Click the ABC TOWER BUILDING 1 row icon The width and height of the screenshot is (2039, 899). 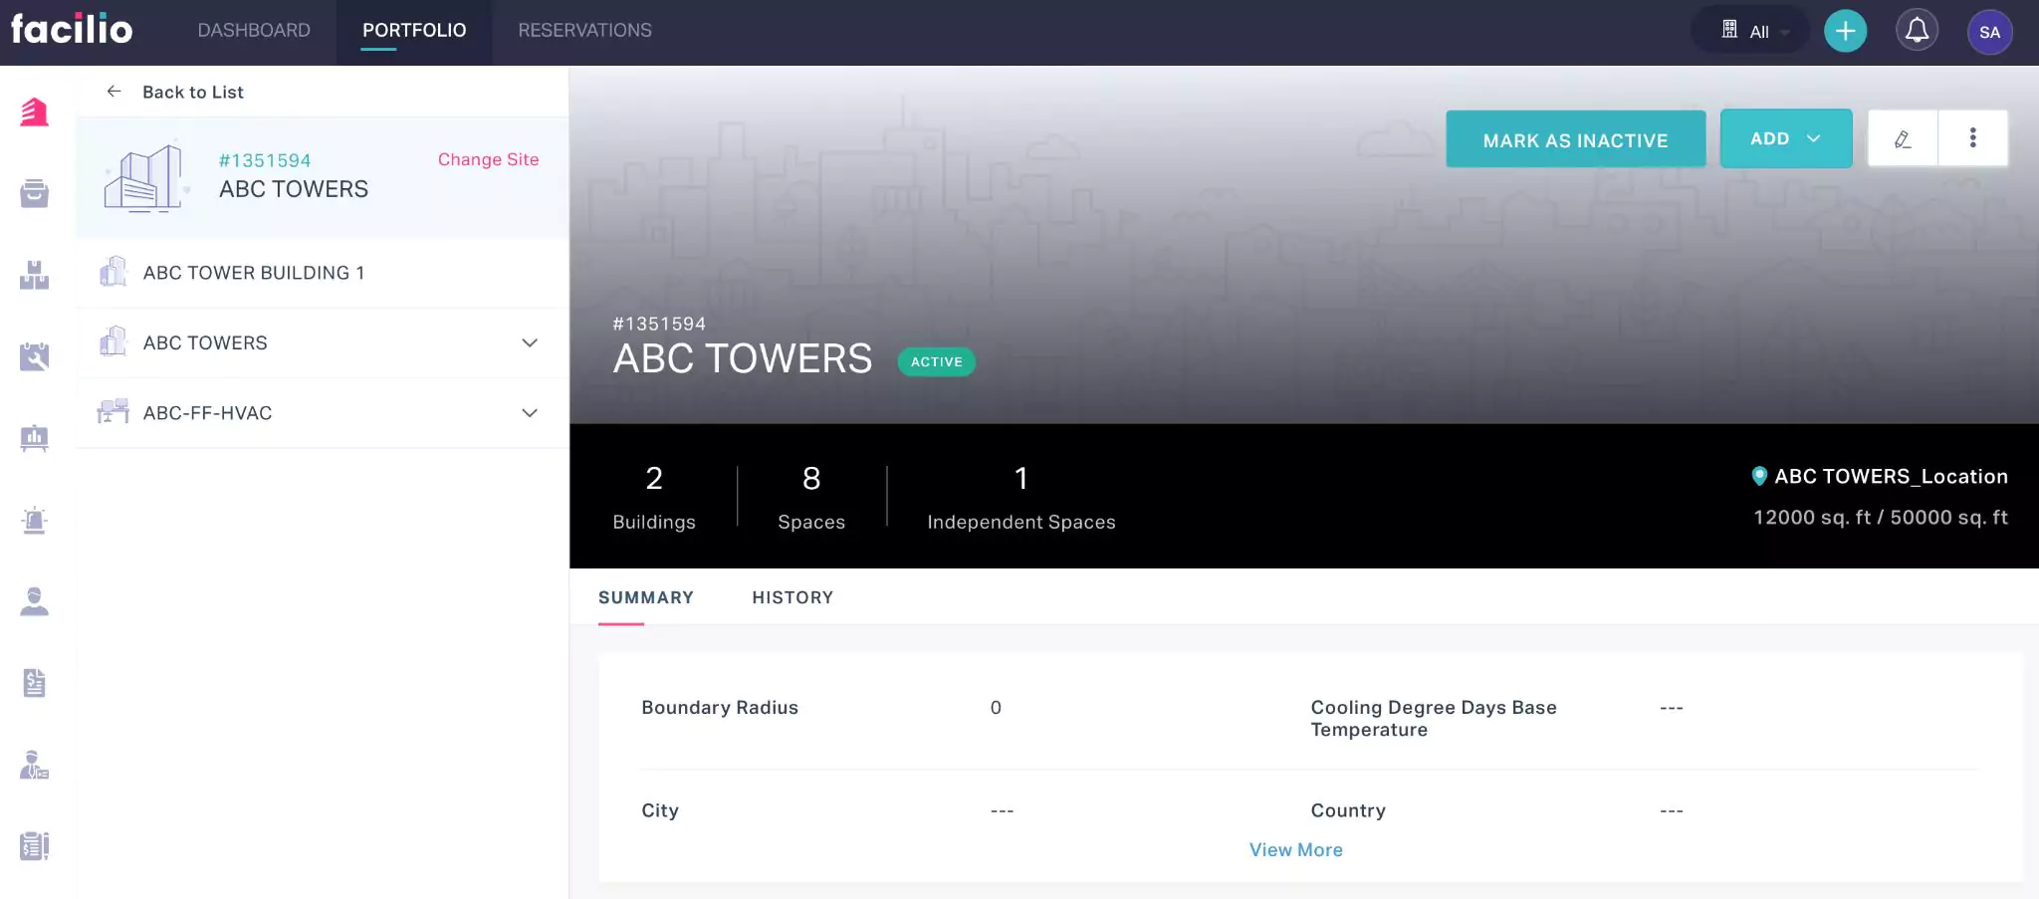[113, 272]
